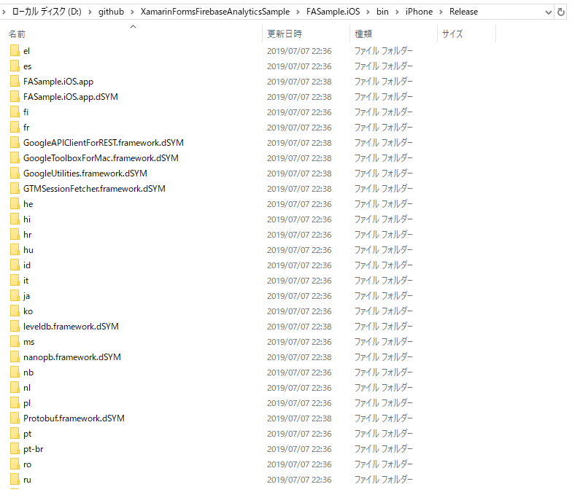Expand the chevron after bin in breadcrumb
The height and width of the screenshot is (495, 572).
tap(397, 12)
